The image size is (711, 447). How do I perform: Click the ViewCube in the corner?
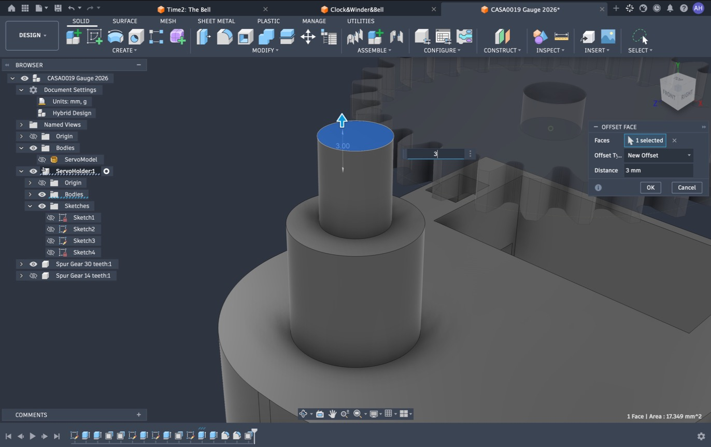pyautogui.click(x=677, y=92)
